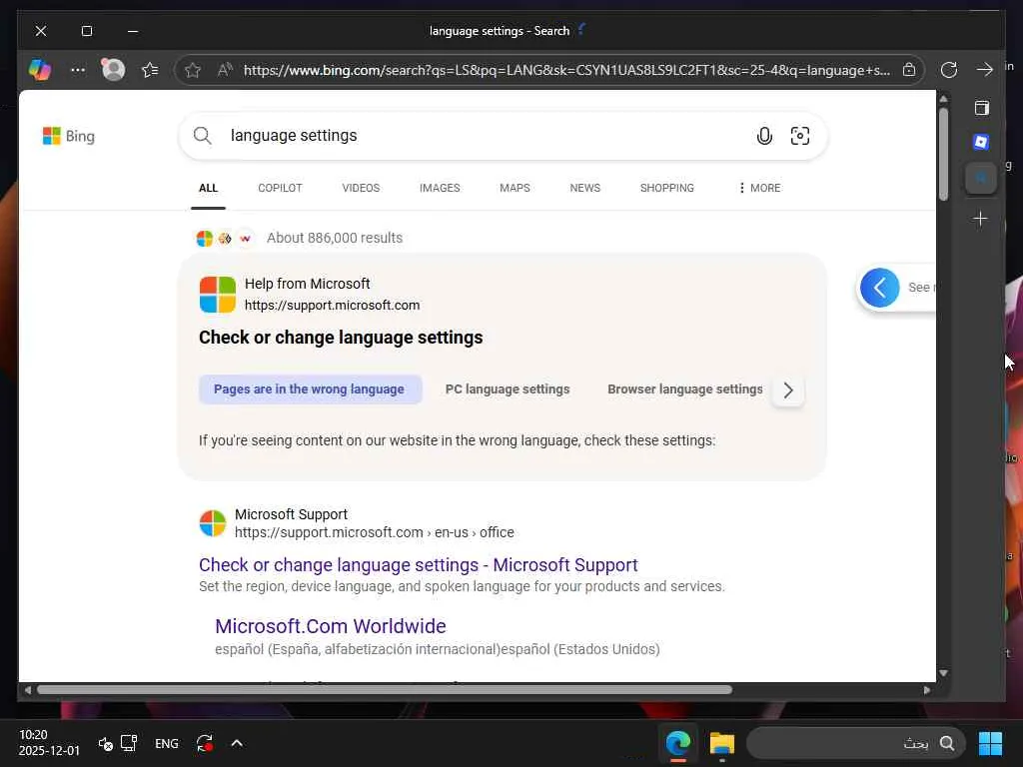Switch to the VIDEOS tab
The height and width of the screenshot is (767, 1023).
[x=361, y=188]
